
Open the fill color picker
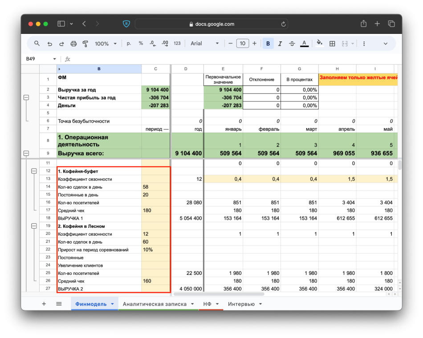[x=319, y=44]
